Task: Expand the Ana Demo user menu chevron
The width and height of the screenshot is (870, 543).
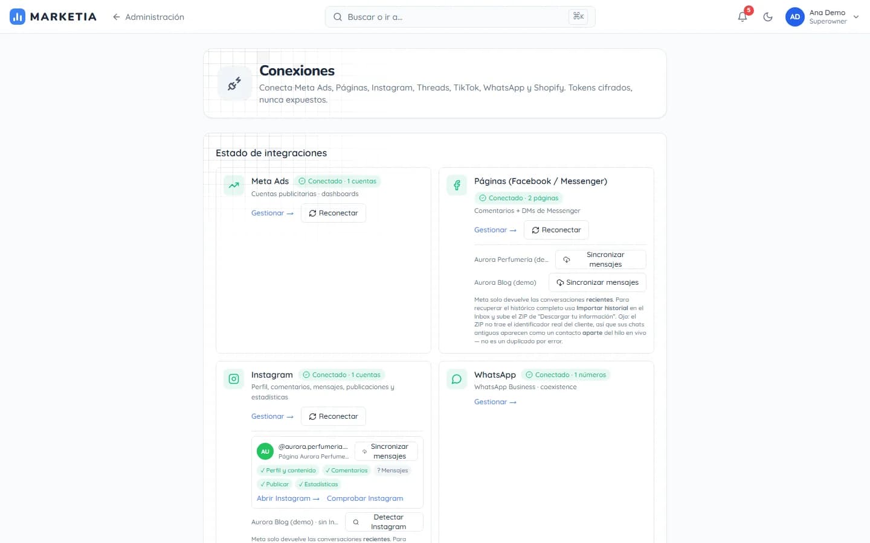Action: point(856,17)
